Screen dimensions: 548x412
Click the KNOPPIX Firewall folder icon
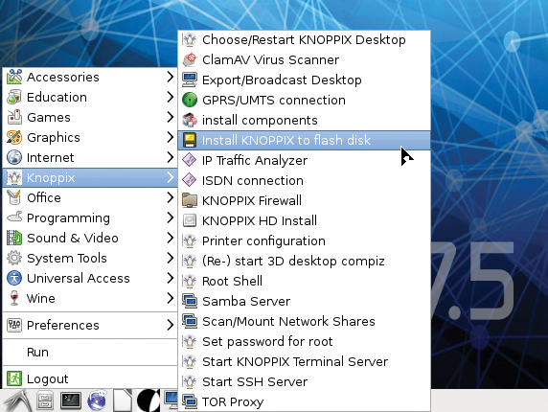pyautogui.click(x=190, y=200)
